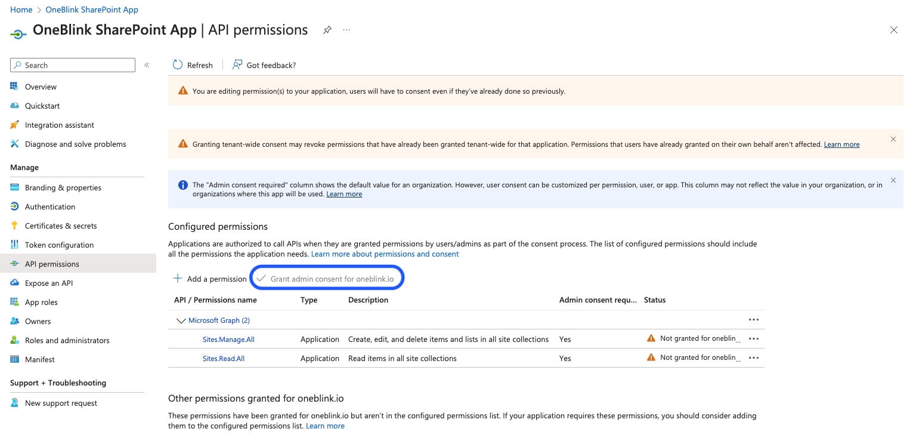Click the Certificates & secrets key icon
Viewport: 913px width, 444px height.
(x=14, y=226)
